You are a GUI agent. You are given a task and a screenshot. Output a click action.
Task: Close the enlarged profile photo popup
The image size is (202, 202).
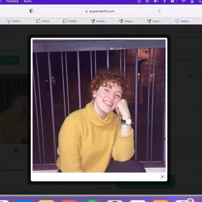click(x=162, y=176)
